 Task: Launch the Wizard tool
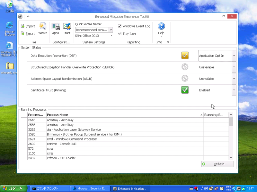[43, 29]
